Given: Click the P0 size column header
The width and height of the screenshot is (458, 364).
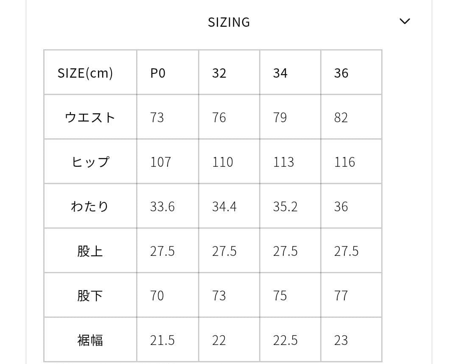Looking at the screenshot, I should pyautogui.click(x=158, y=73).
